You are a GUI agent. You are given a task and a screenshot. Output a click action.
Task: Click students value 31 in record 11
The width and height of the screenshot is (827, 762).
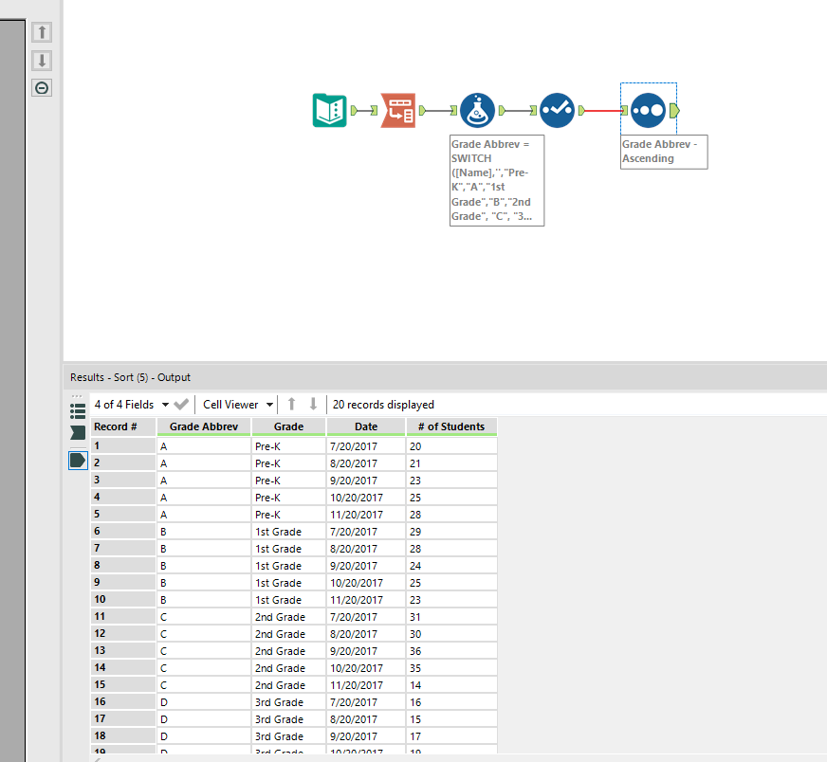[x=451, y=617]
